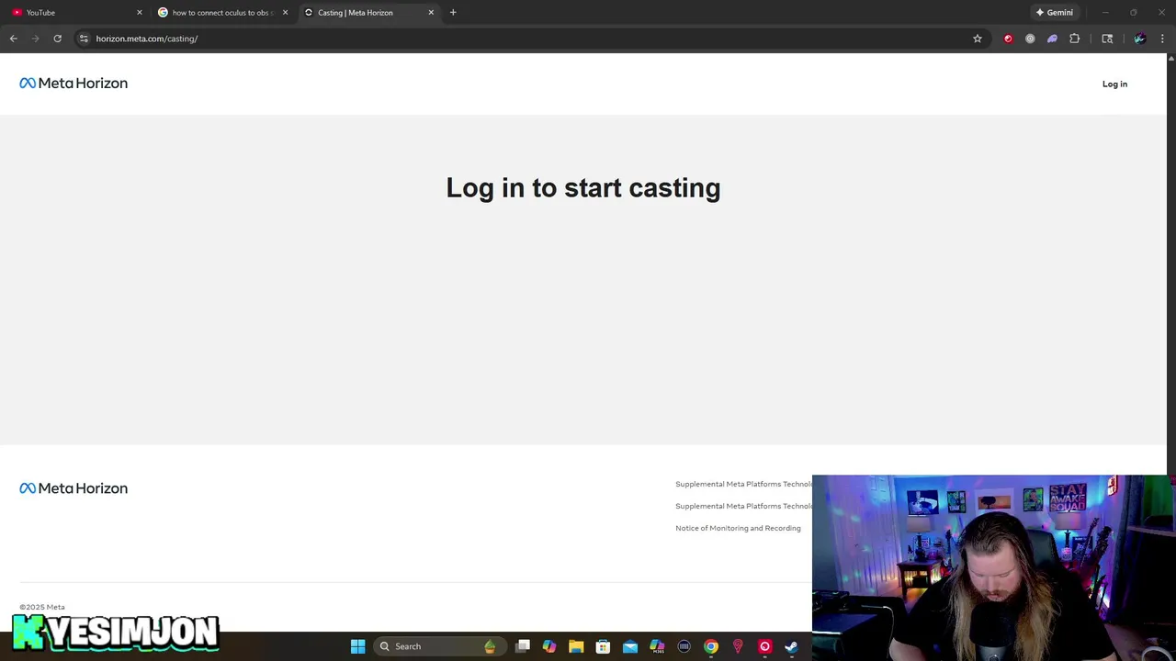Screen dimensions: 1176x661
Task: Close the Casting Meta Horizon tab
Action: (431, 13)
